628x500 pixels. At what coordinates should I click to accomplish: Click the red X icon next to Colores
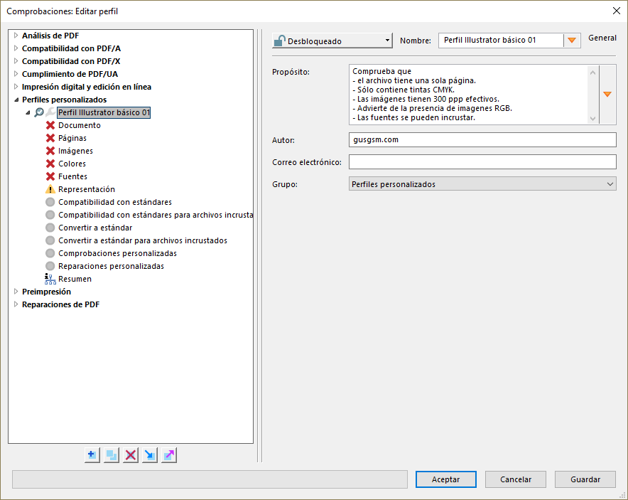[x=50, y=164]
